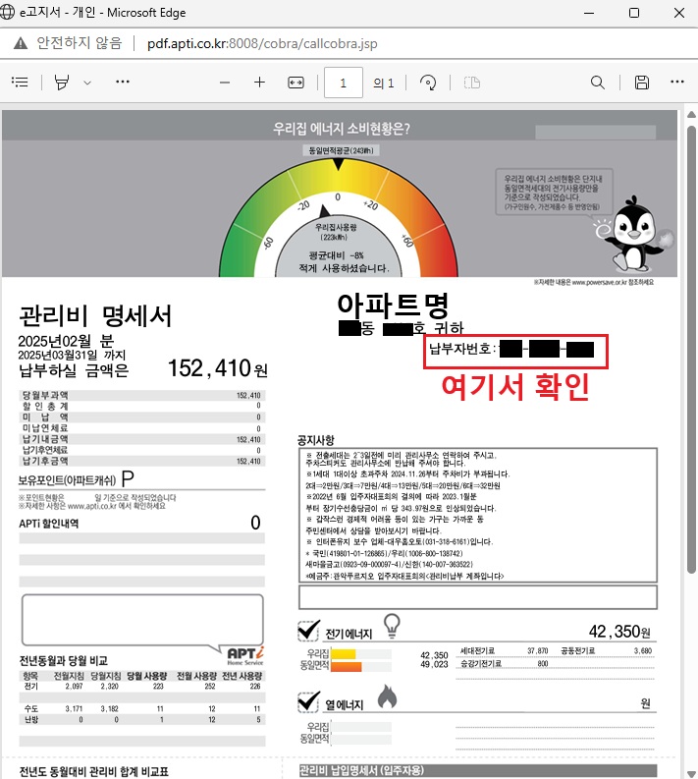This screenshot has width=698, height=779.
Task: Click the not secure warning icon
Action: tap(21, 44)
